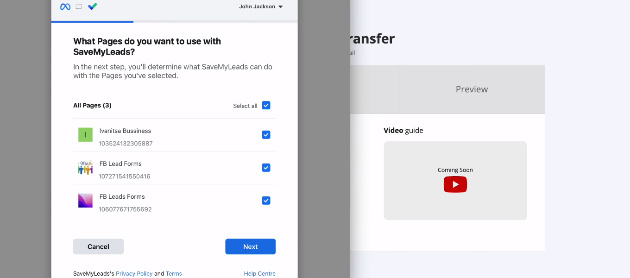Uncheck the FB Lead Forms page checkbox
This screenshot has height=278, width=630.
click(x=266, y=167)
